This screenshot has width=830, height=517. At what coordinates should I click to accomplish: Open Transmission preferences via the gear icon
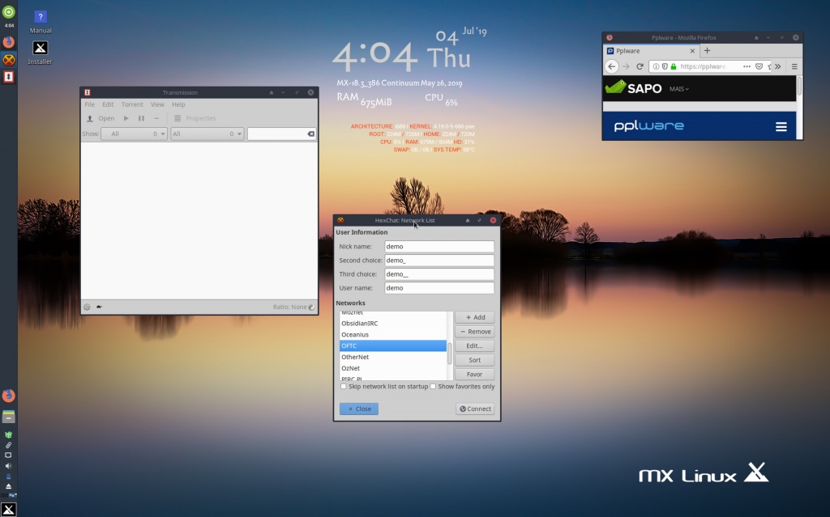pos(88,307)
